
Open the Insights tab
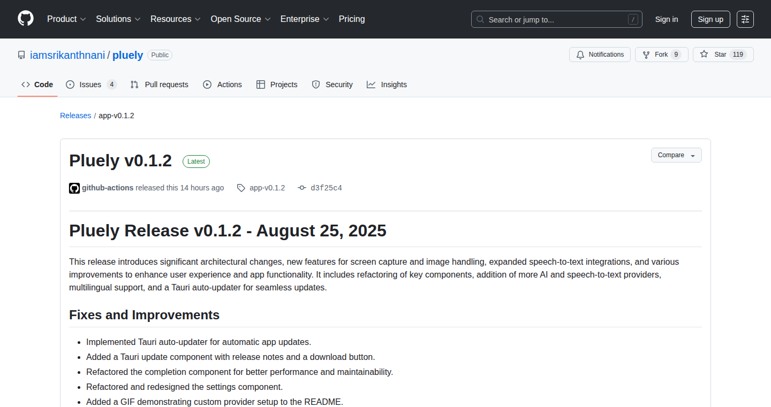pyautogui.click(x=387, y=85)
